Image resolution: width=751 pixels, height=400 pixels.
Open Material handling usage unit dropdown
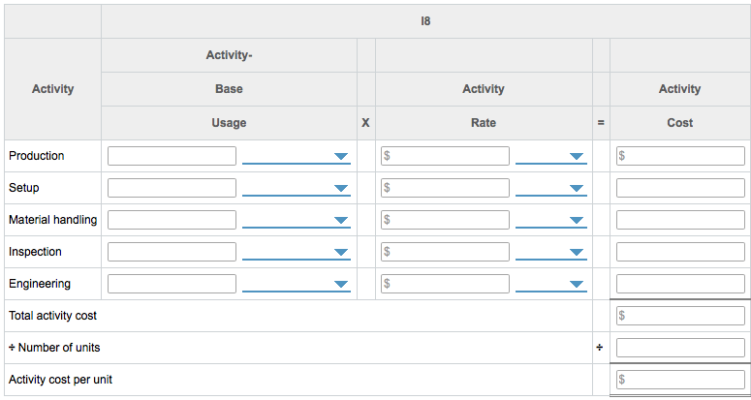click(x=296, y=220)
